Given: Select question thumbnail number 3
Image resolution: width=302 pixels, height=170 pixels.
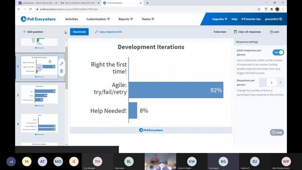Looking at the screenshot, I should click(39, 123).
